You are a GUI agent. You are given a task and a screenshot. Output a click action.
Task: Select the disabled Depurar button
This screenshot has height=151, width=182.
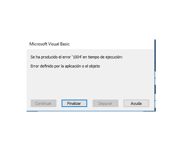(x=105, y=103)
